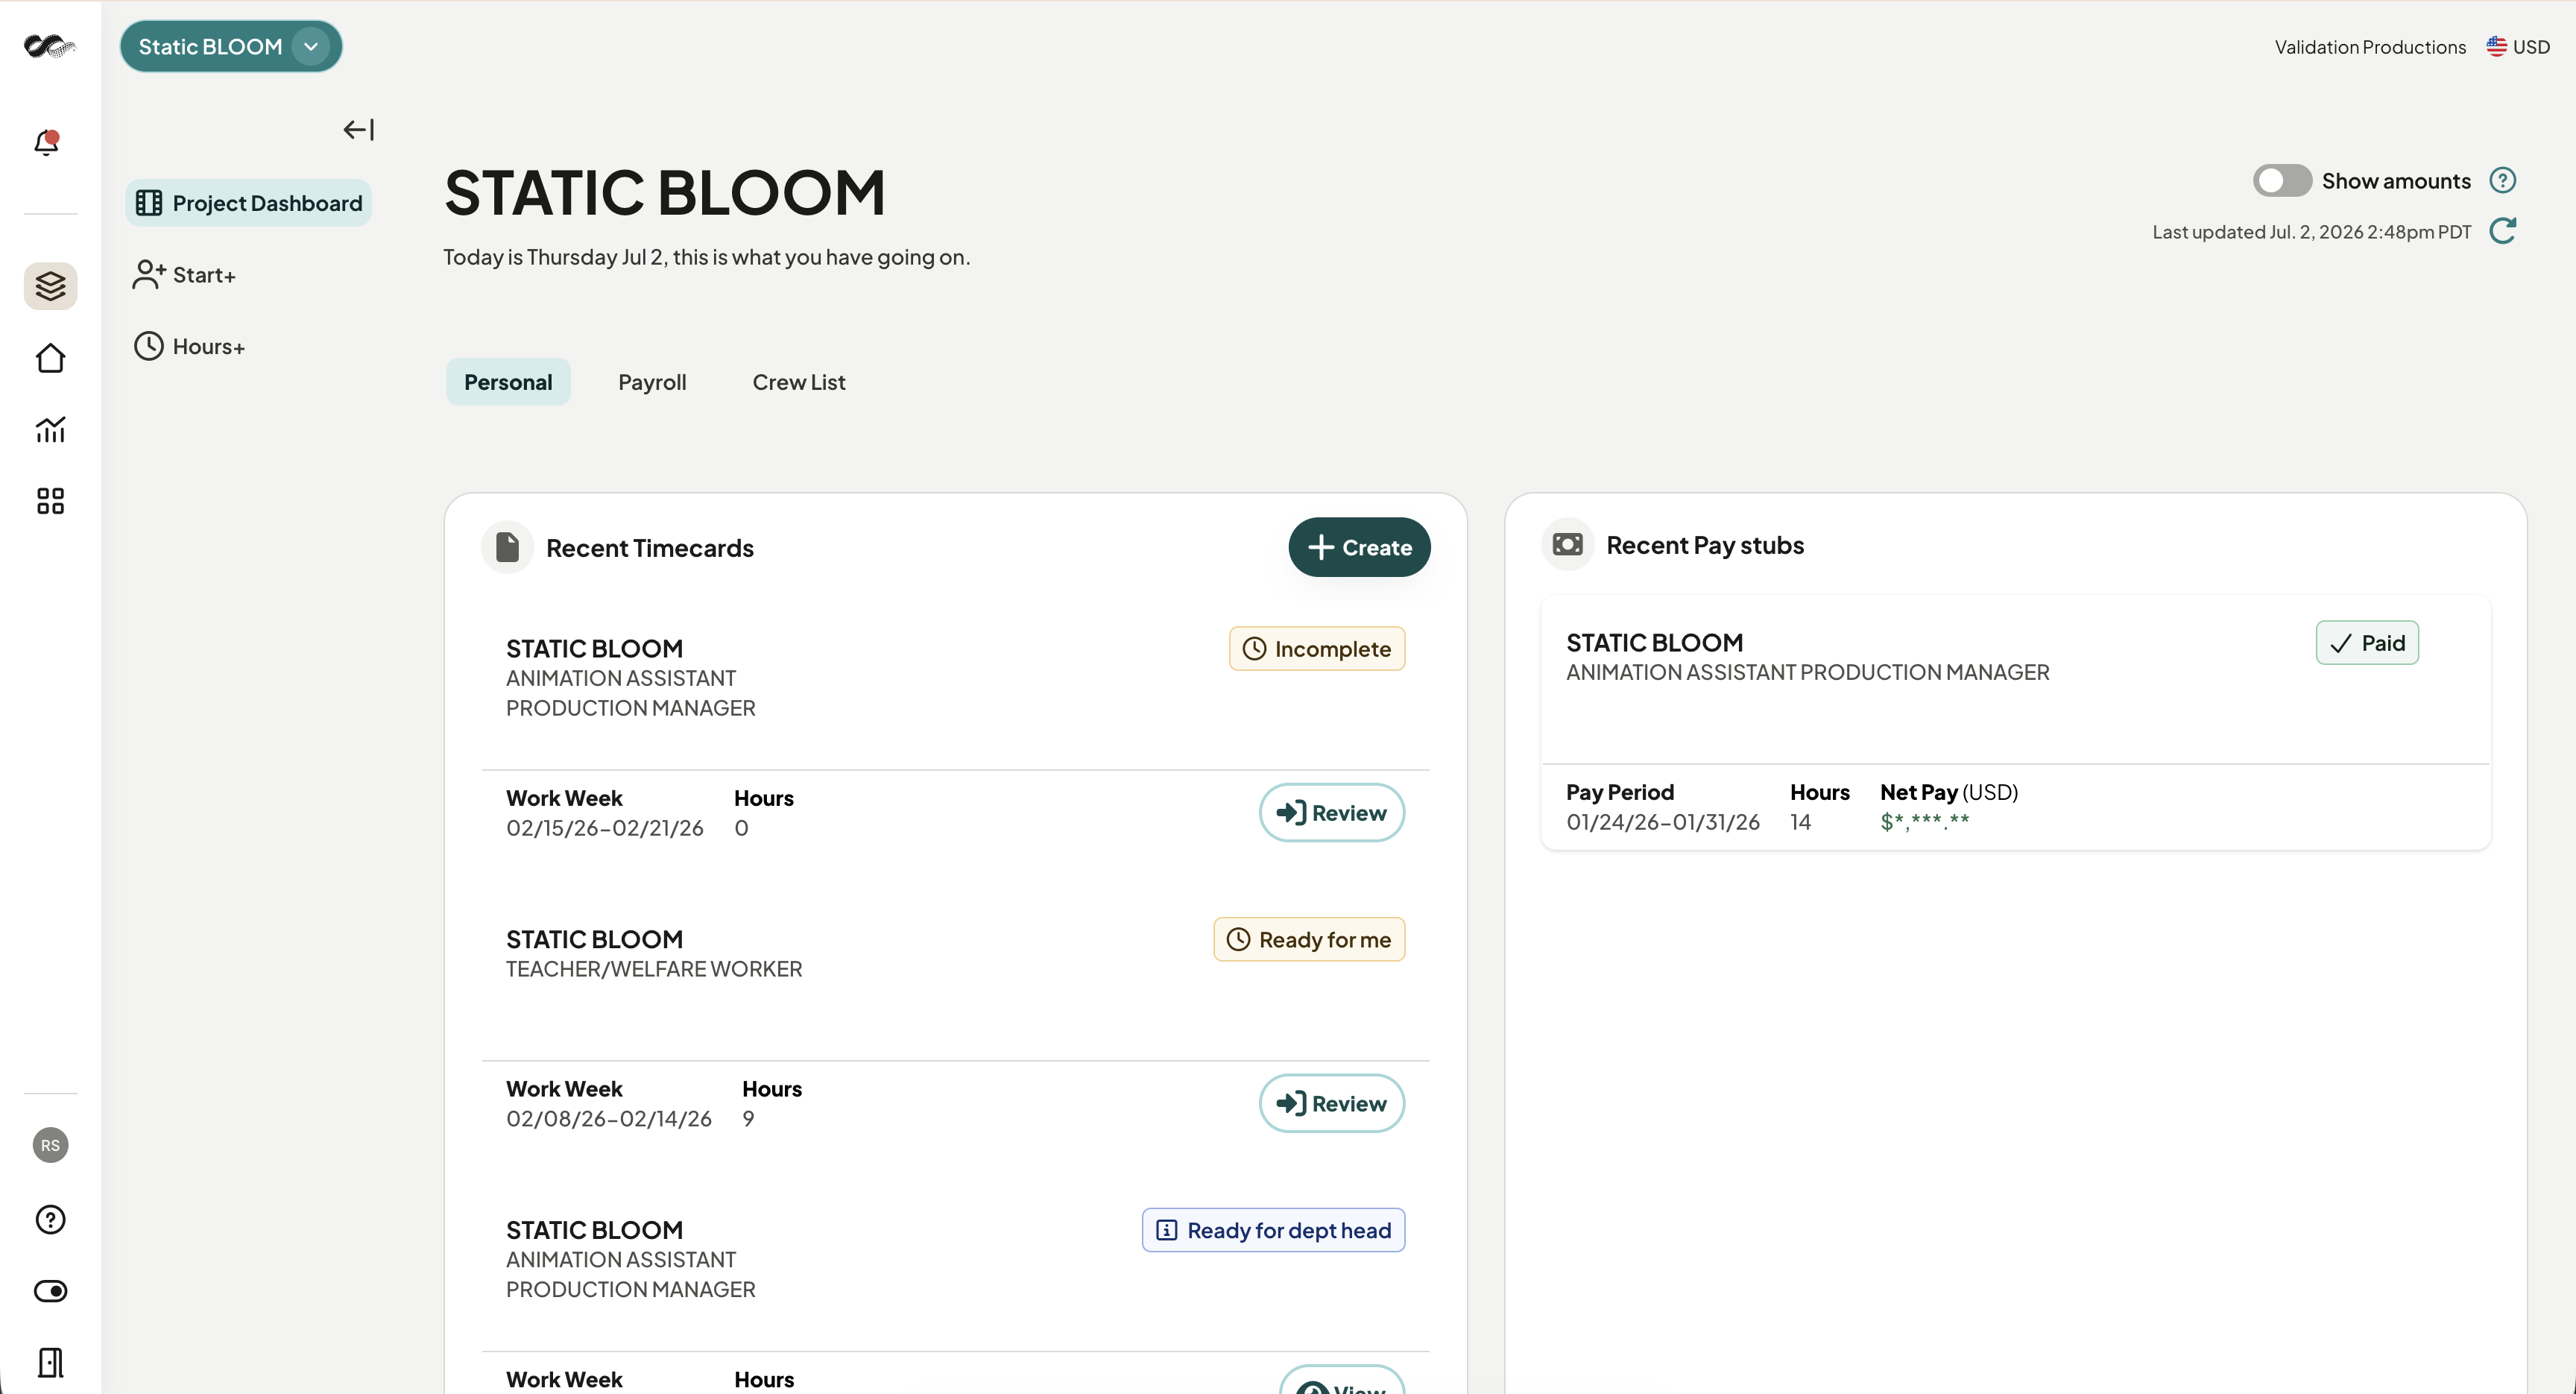Click the app logo in the sidebar

point(49,46)
